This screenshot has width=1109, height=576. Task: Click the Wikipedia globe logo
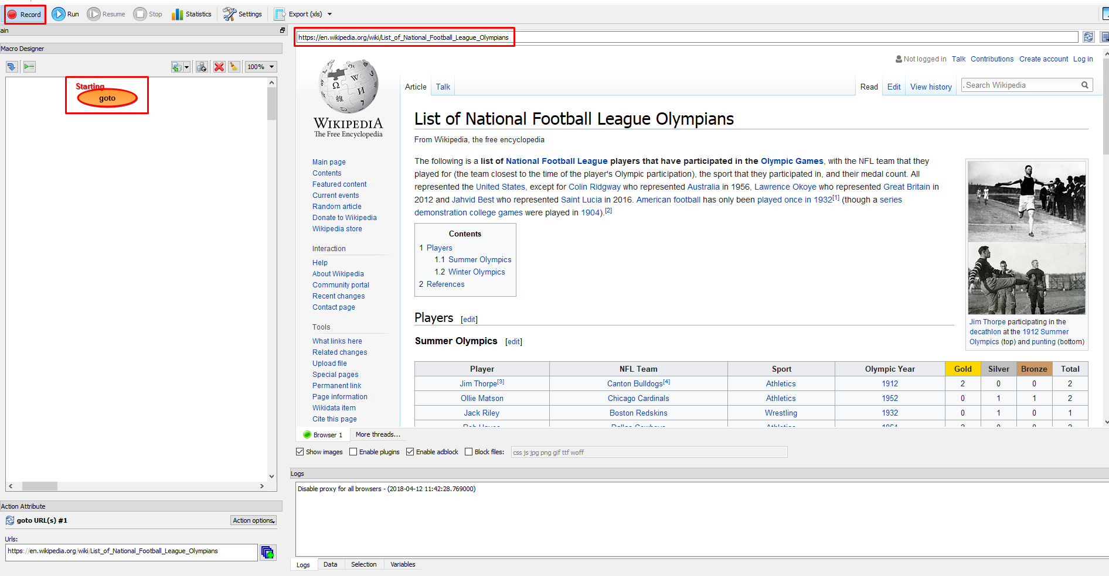click(348, 86)
